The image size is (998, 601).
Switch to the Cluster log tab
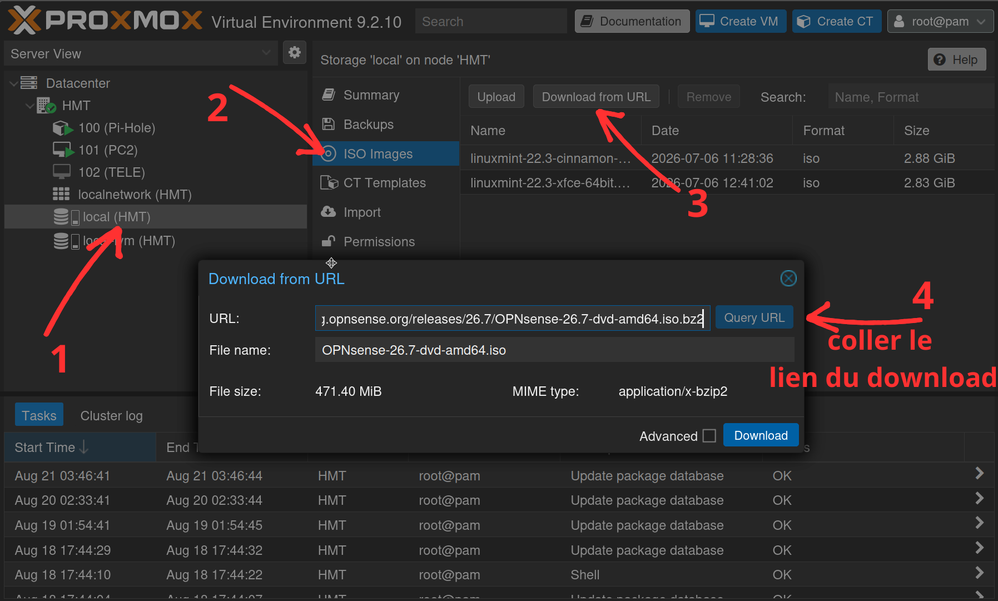click(x=111, y=415)
